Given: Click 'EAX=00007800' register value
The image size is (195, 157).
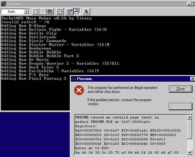Looking at the screenshot, I should 88,131.
